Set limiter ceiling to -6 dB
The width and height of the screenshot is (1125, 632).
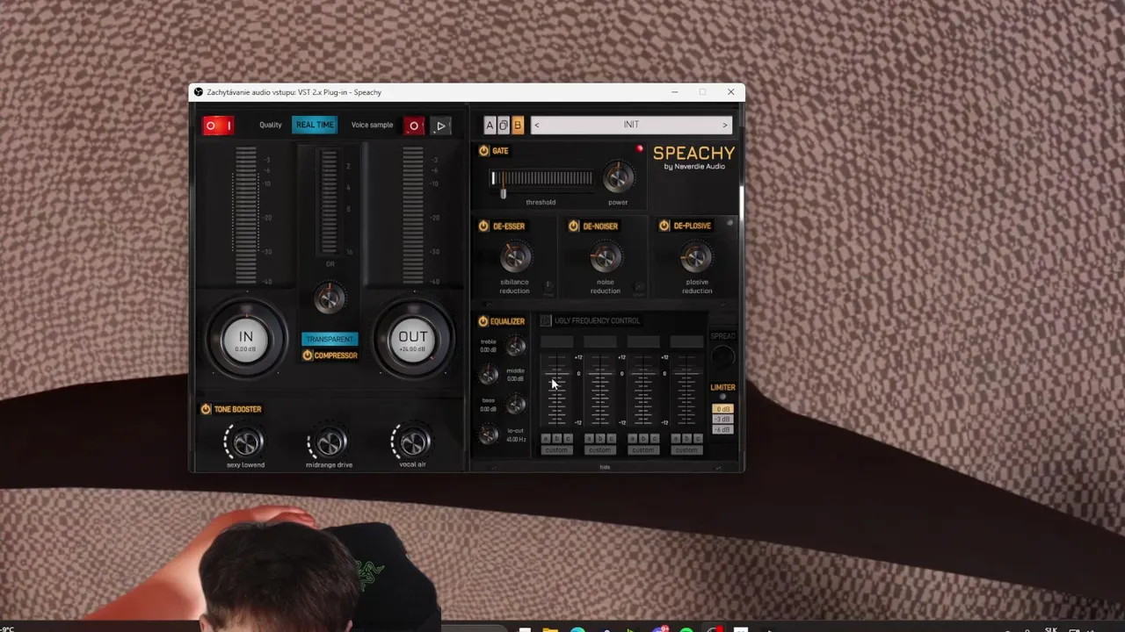point(722,429)
